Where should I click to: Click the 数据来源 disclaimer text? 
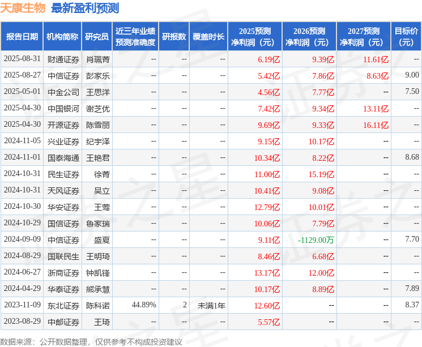[x=91, y=341]
